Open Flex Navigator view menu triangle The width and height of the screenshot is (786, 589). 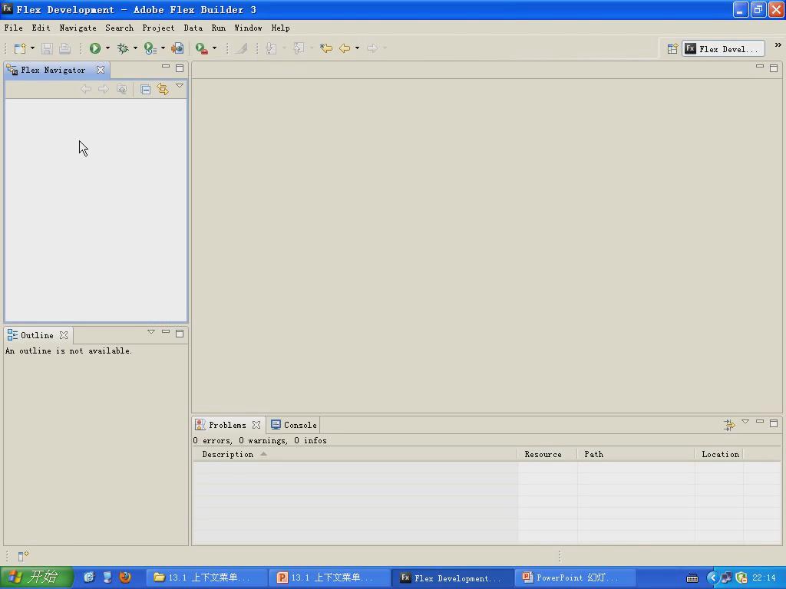coord(180,86)
